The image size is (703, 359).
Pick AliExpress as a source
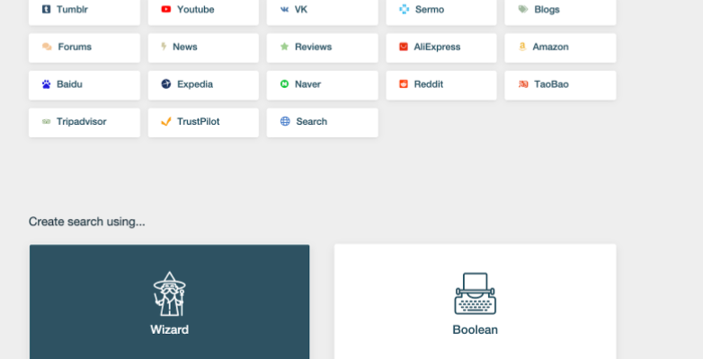tap(441, 48)
